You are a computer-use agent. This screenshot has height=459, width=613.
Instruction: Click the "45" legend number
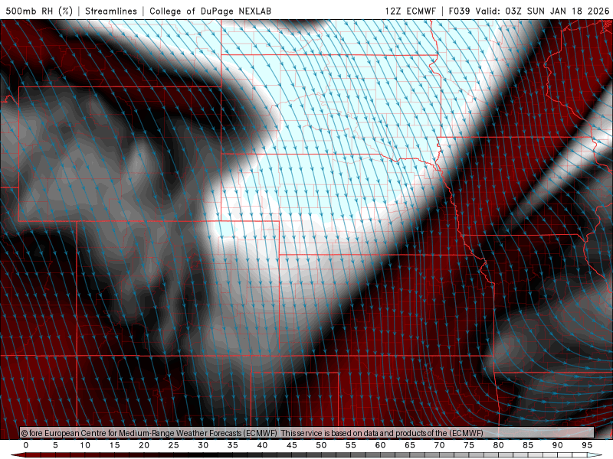pos(292,445)
